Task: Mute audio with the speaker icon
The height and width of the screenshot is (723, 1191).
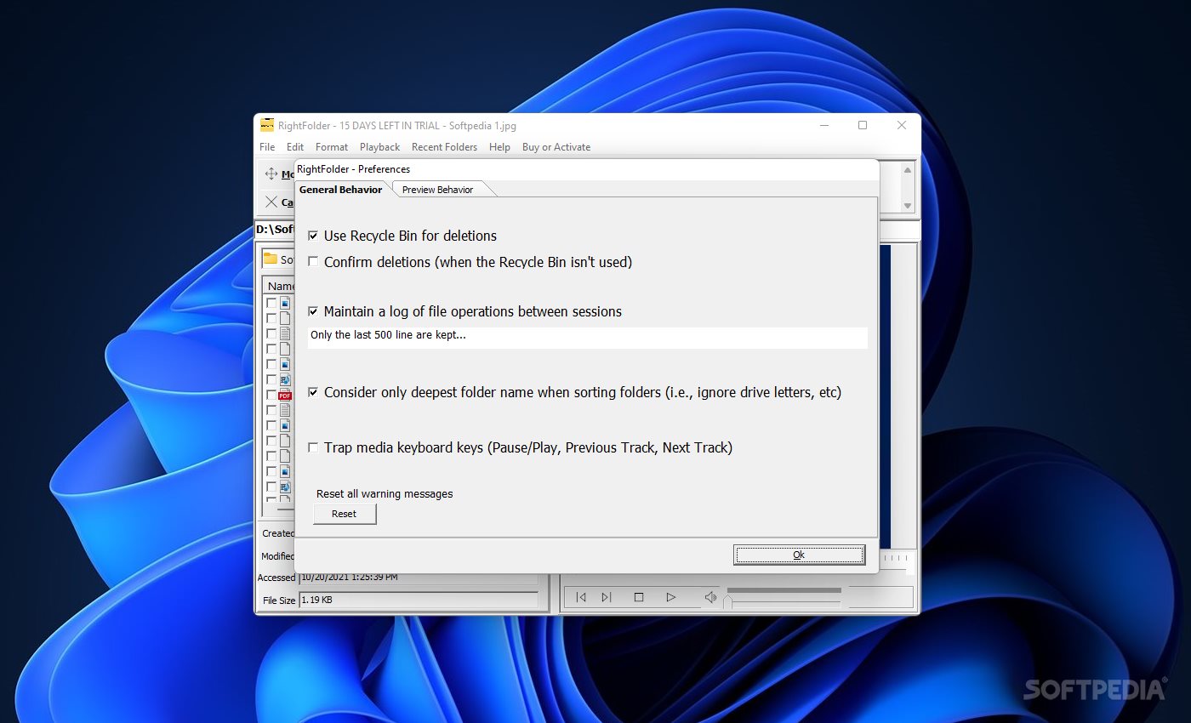Action: (710, 597)
